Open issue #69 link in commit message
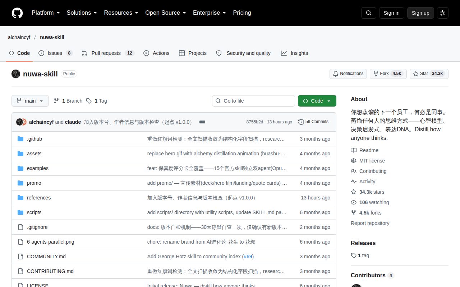The height and width of the screenshot is (287, 460). click(248, 257)
